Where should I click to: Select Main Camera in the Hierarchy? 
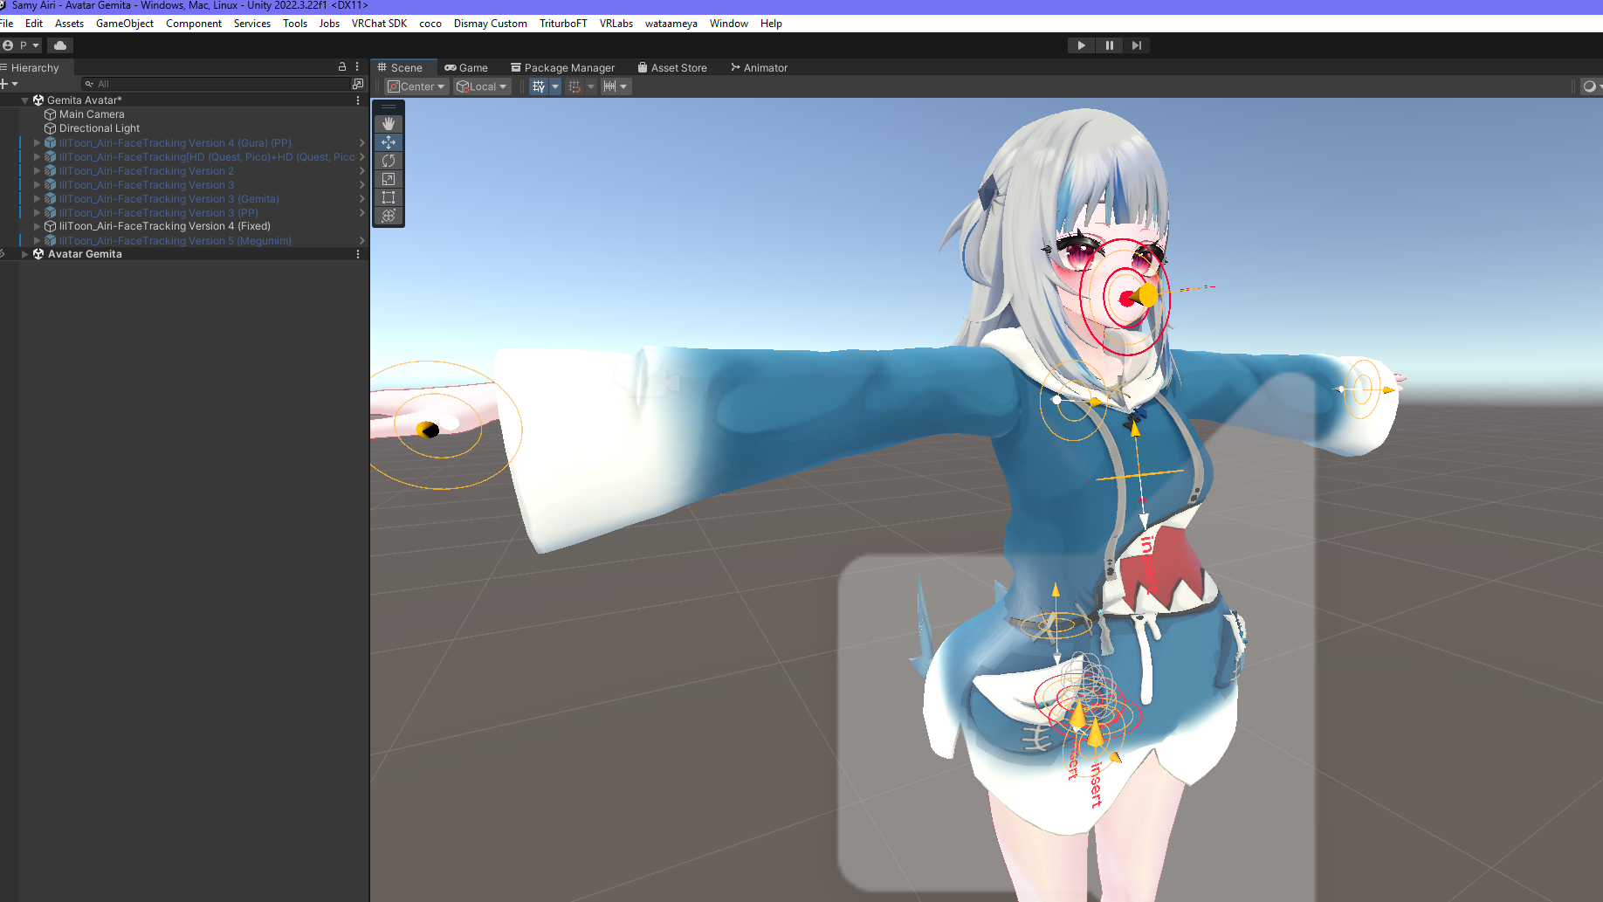(x=92, y=114)
